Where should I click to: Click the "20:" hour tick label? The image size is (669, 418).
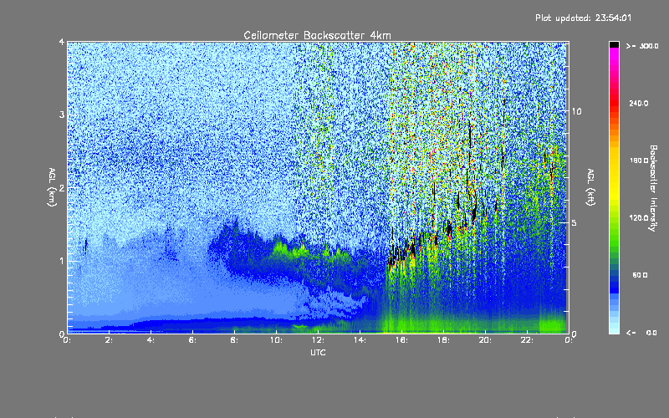[x=486, y=340]
